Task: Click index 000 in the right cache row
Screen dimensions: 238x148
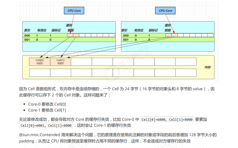Action: coord(126,36)
